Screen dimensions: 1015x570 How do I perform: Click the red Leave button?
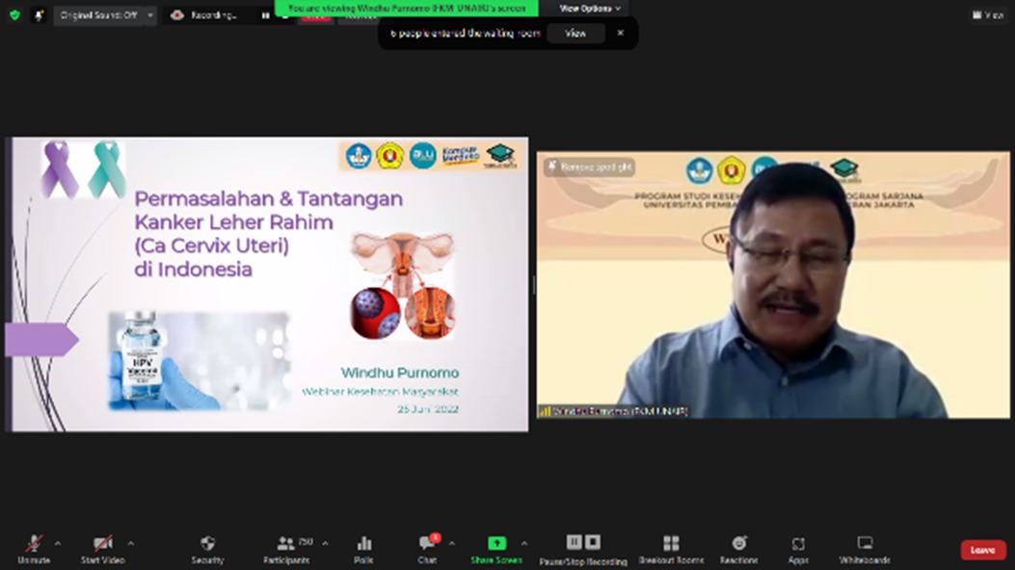click(982, 550)
